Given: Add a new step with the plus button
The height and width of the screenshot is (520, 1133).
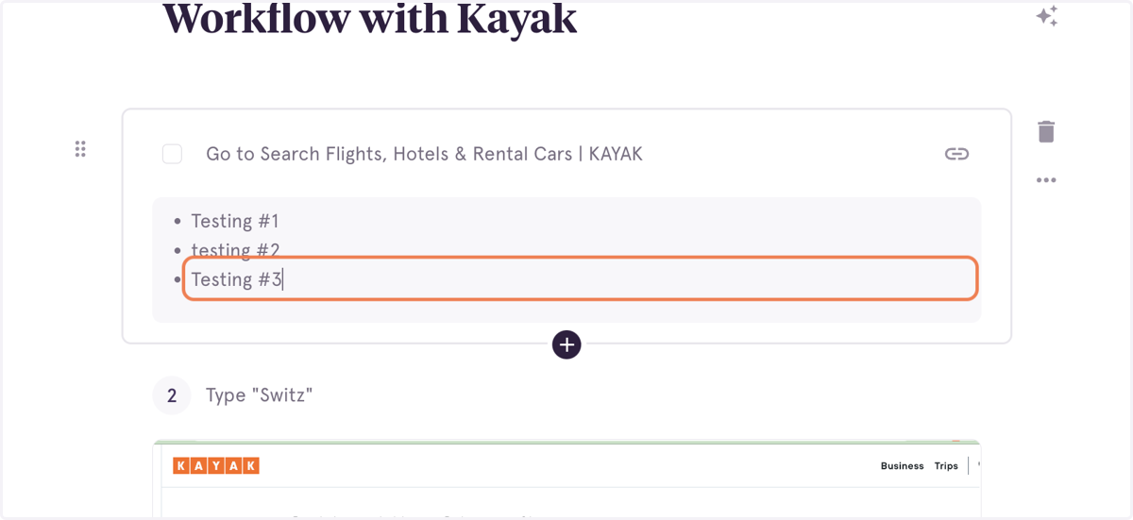Looking at the screenshot, I should point(566,345).
